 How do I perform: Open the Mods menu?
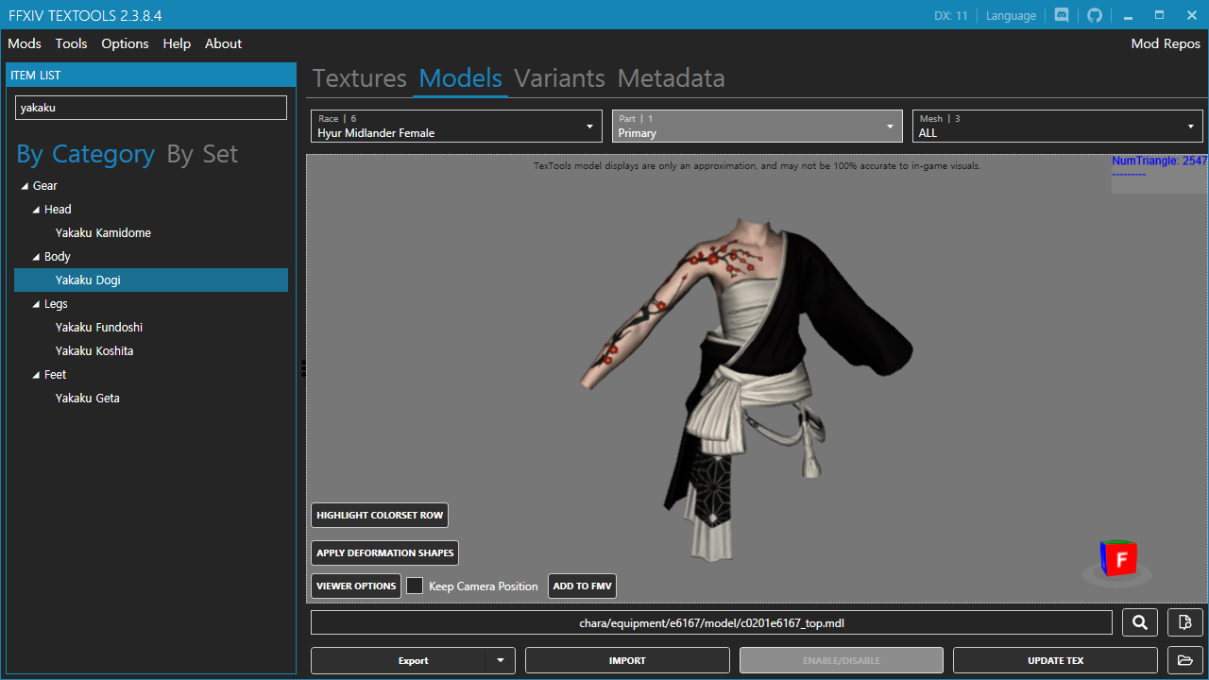coord(25,43)
